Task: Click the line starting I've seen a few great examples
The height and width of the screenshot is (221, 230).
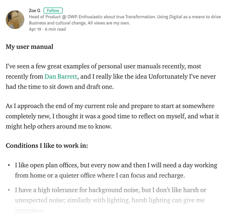Action: 103,66
